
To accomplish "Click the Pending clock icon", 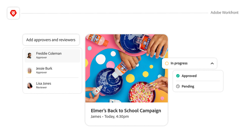I will click(x=178, y=86).
